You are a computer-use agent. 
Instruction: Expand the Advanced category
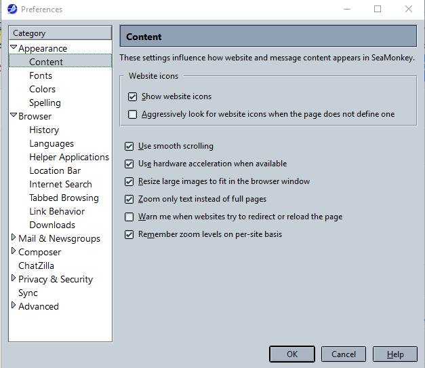pos(14,306)
